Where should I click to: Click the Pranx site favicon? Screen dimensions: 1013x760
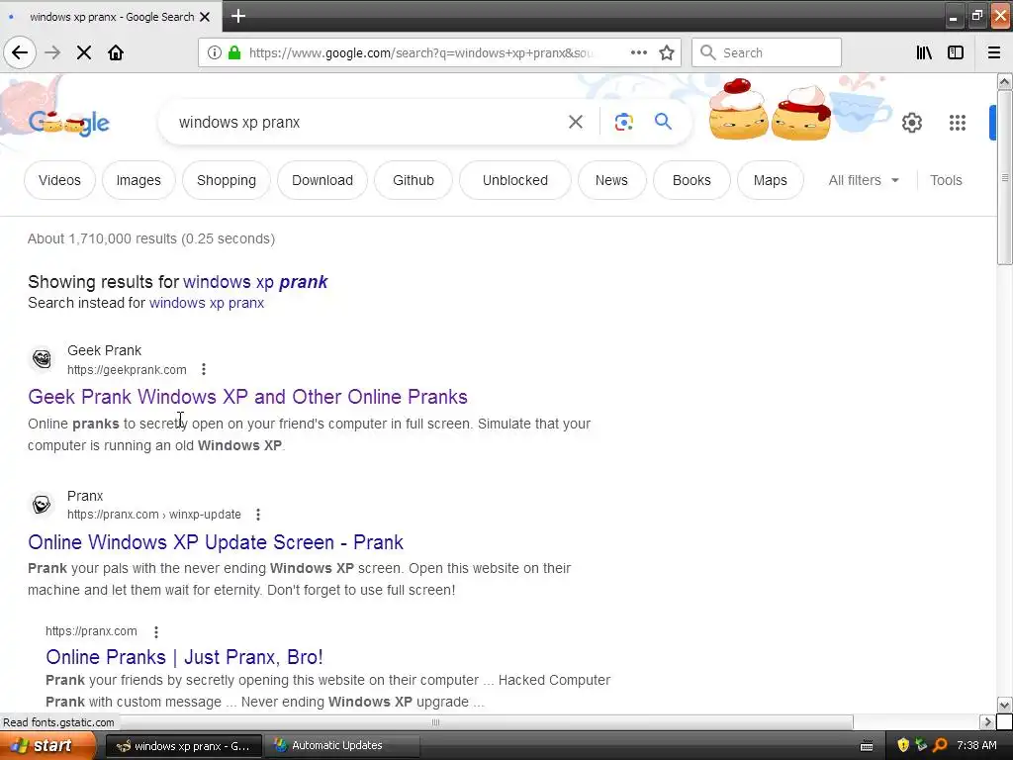[42, 504]
